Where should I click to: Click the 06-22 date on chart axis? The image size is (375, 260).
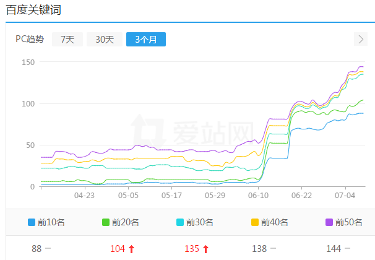301,195
